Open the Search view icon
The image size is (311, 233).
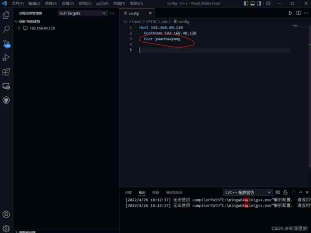(6, 29)
